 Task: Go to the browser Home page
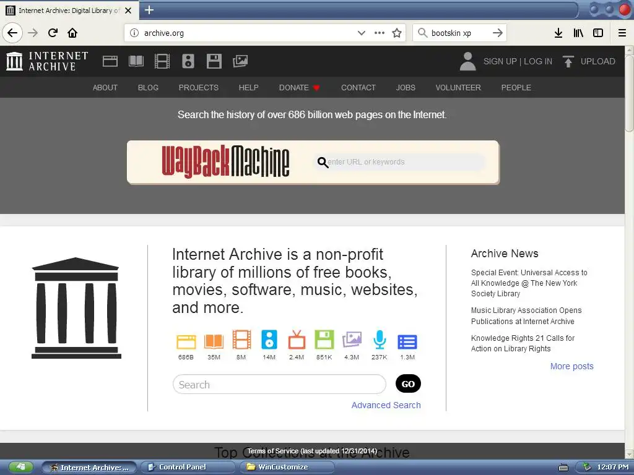pyautogui.click(x=72, y=33)
